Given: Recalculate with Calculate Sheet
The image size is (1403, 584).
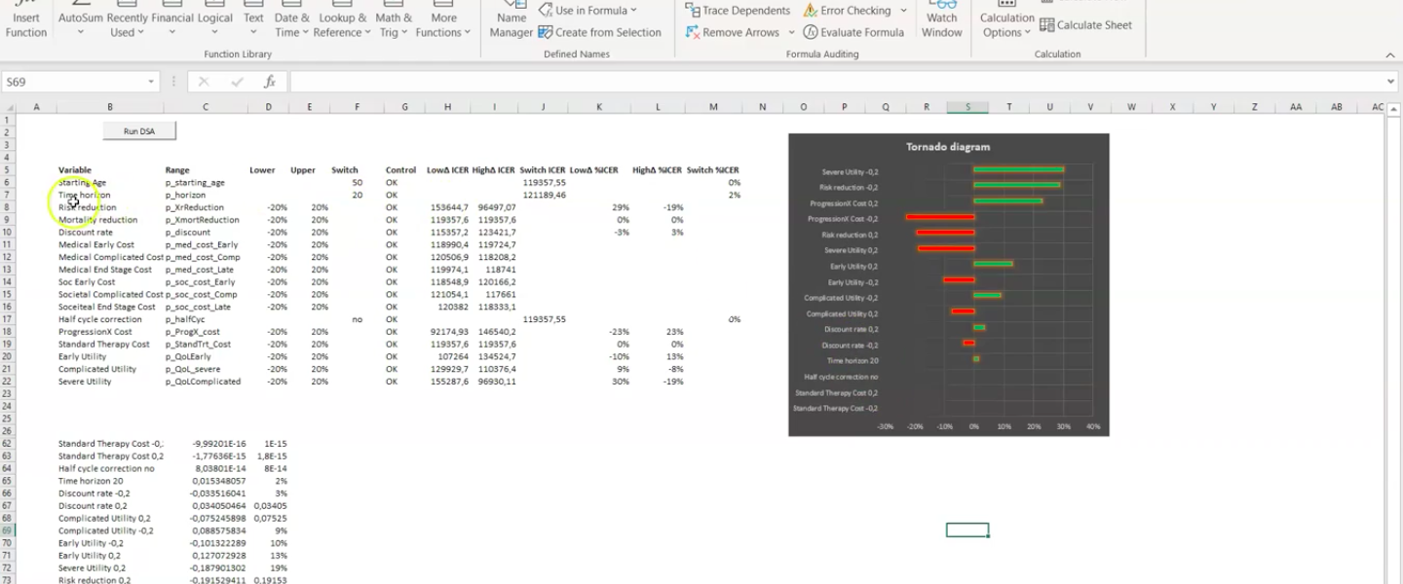Looking at the screenshot, I should 1085,25.
